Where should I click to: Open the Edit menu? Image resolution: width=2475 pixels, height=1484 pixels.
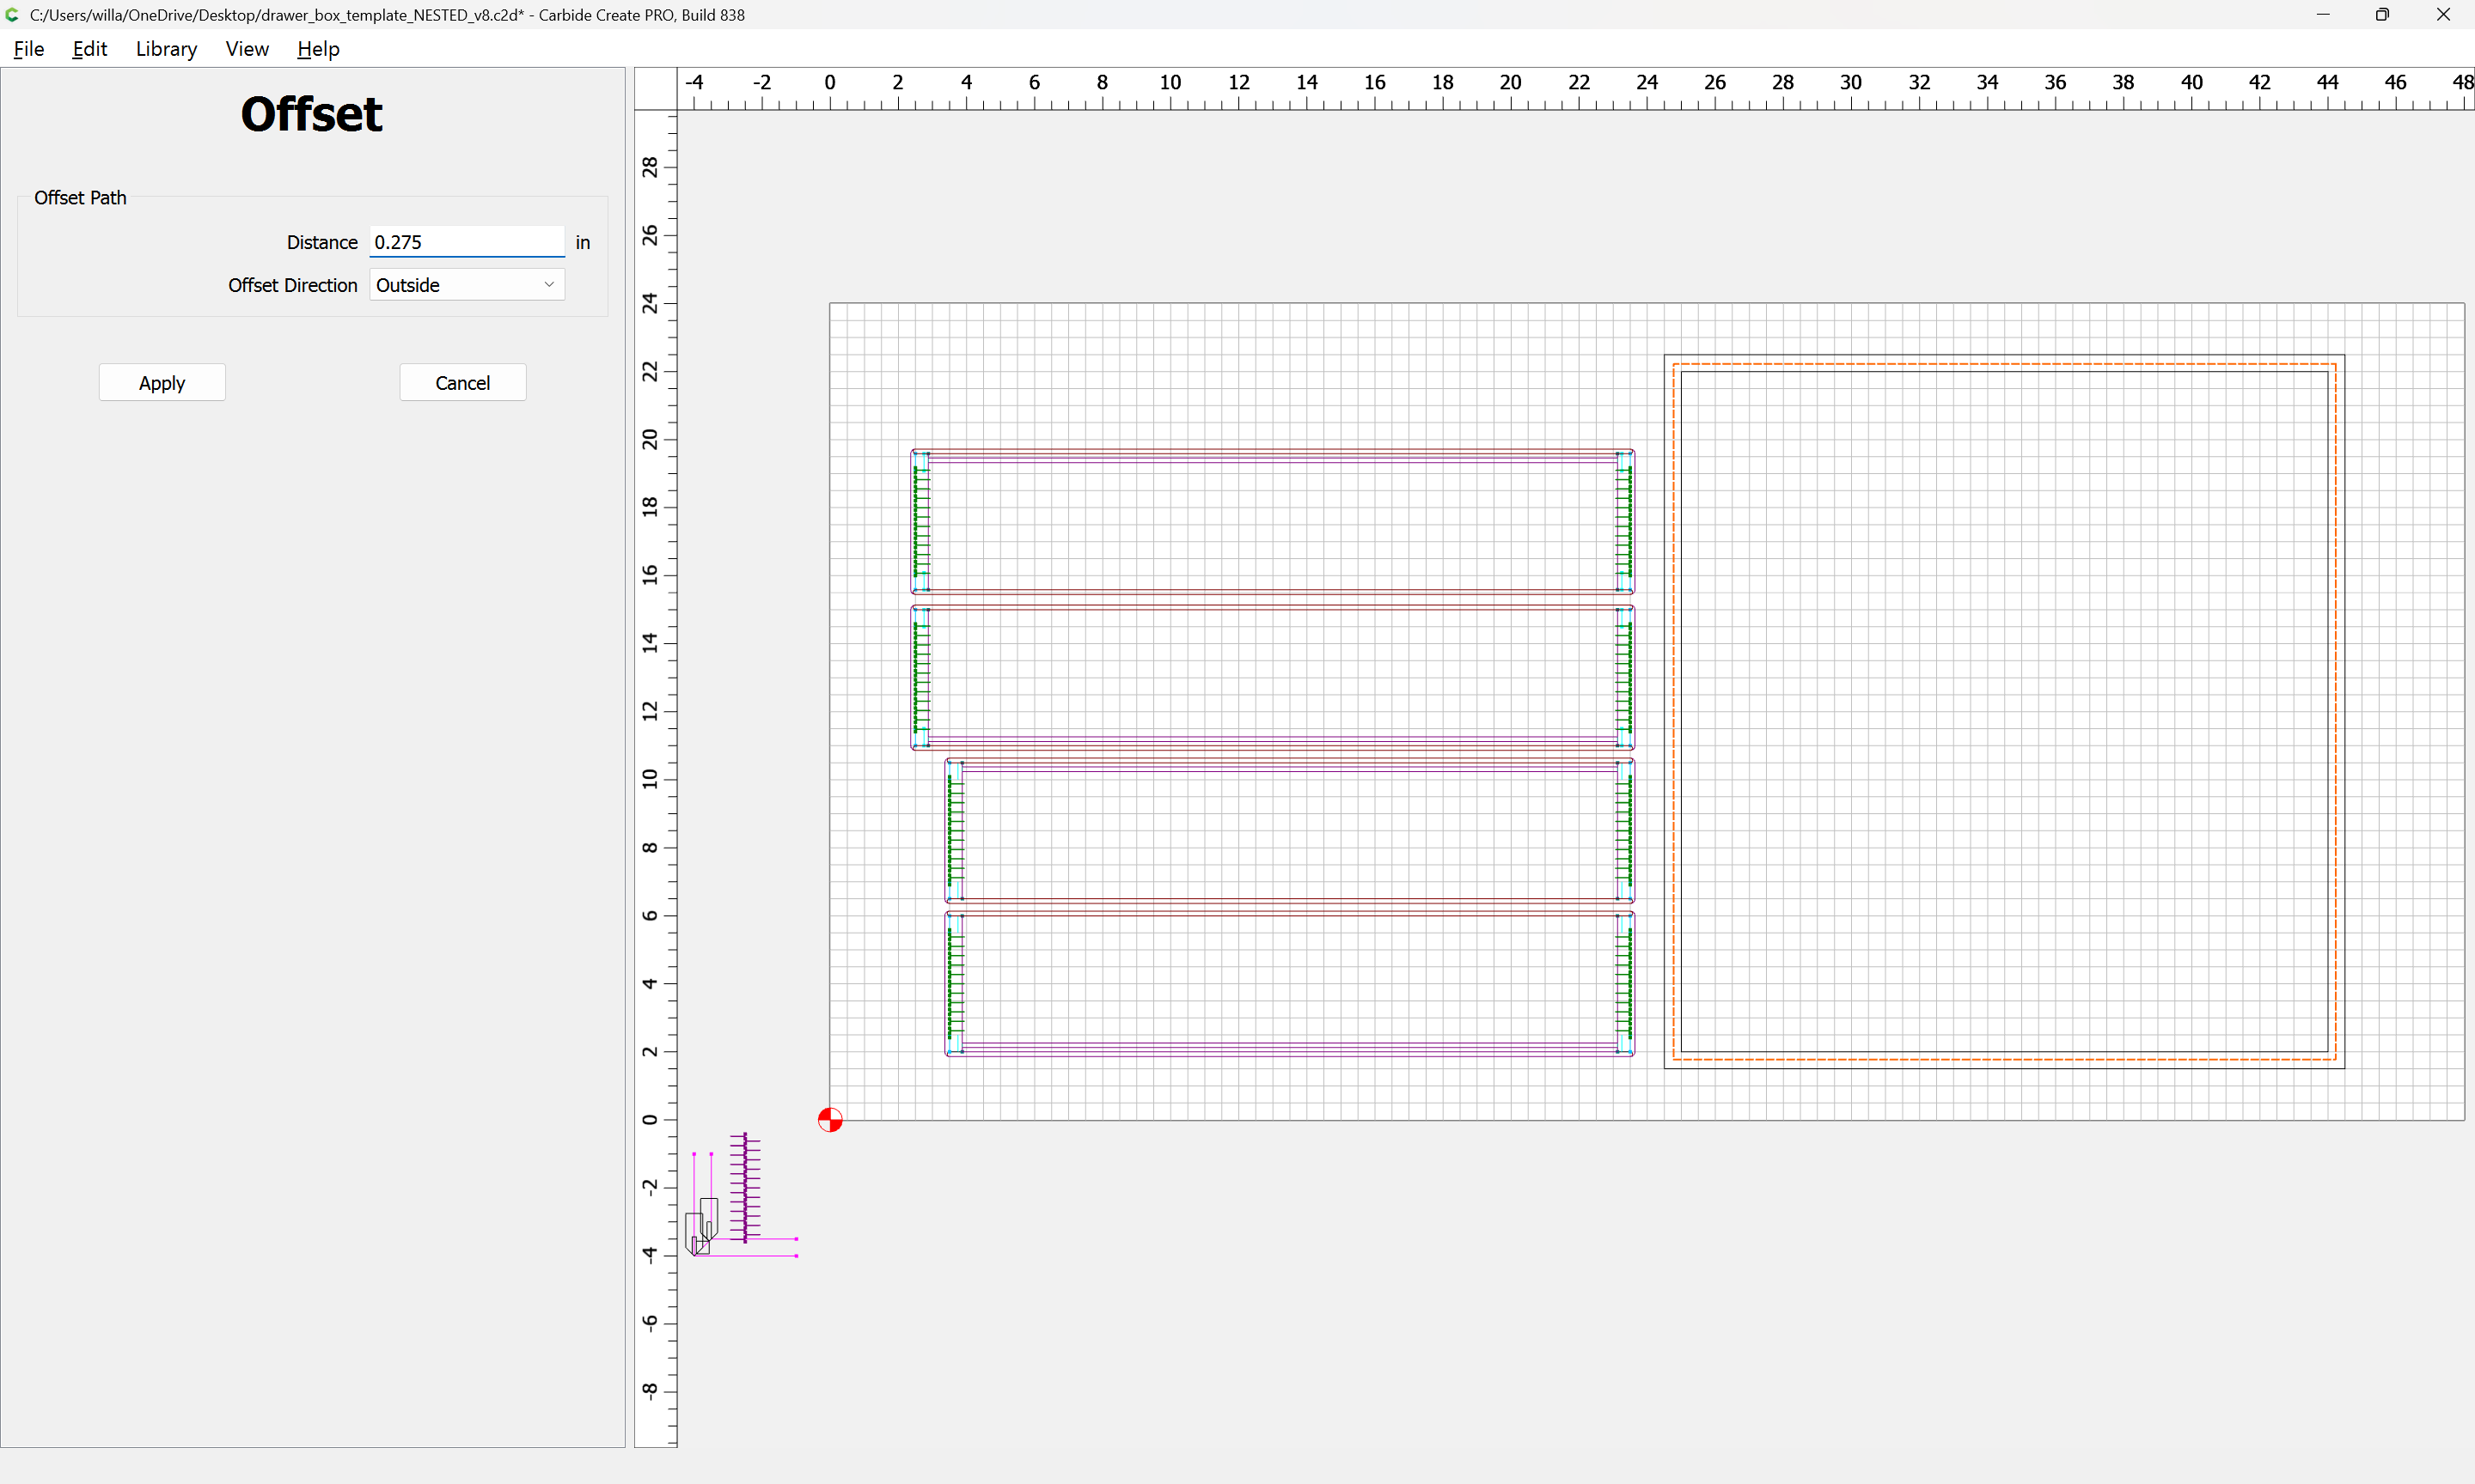tap(89, 49)
